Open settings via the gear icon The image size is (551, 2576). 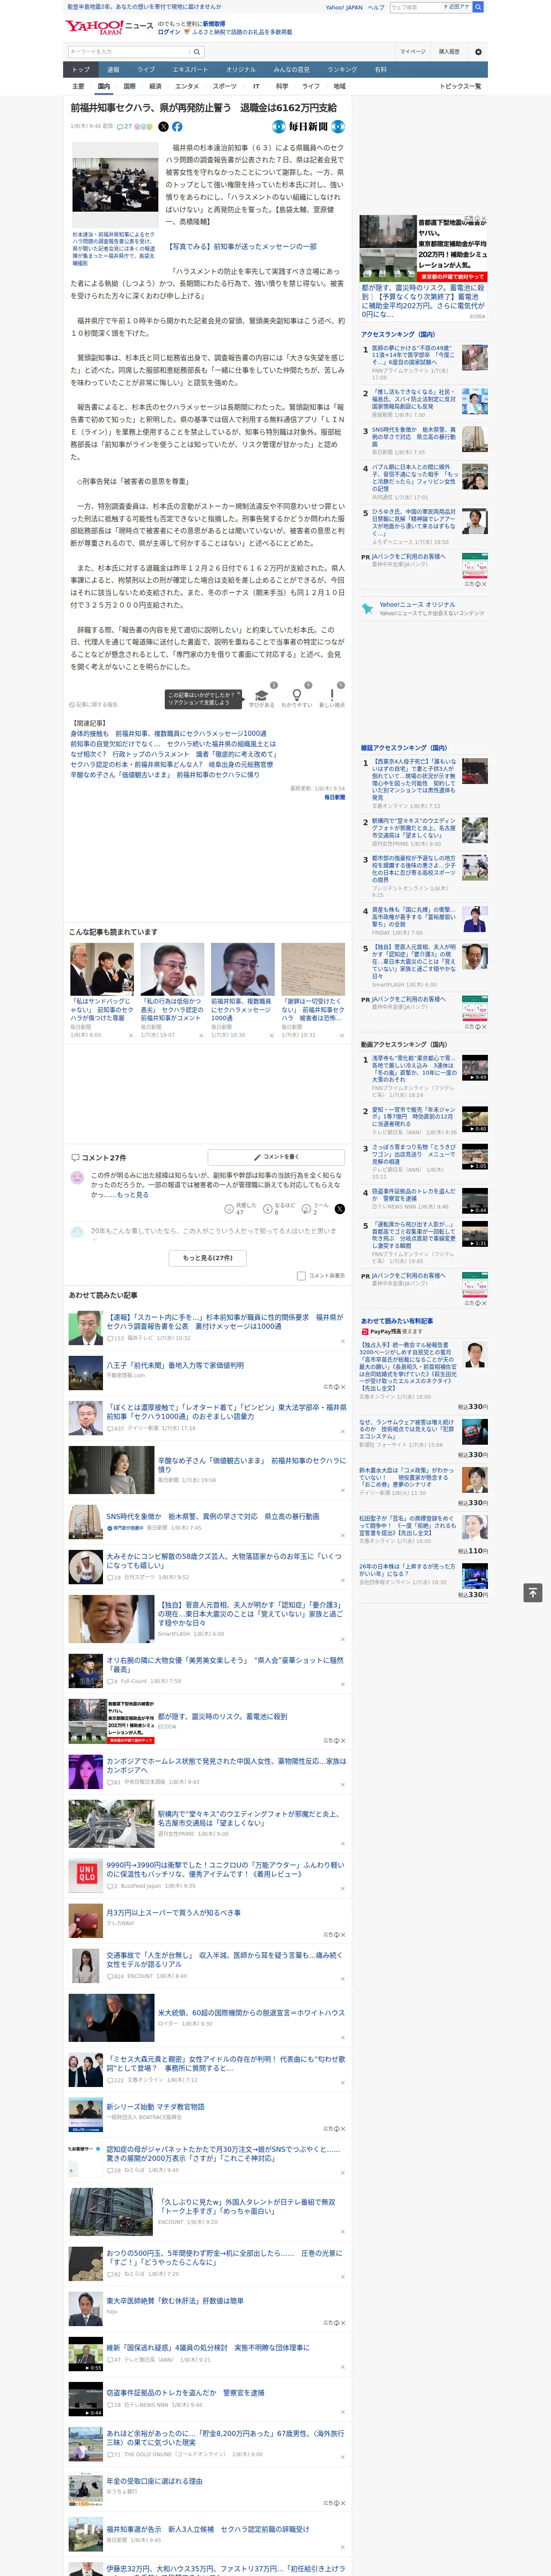point(478,51)
